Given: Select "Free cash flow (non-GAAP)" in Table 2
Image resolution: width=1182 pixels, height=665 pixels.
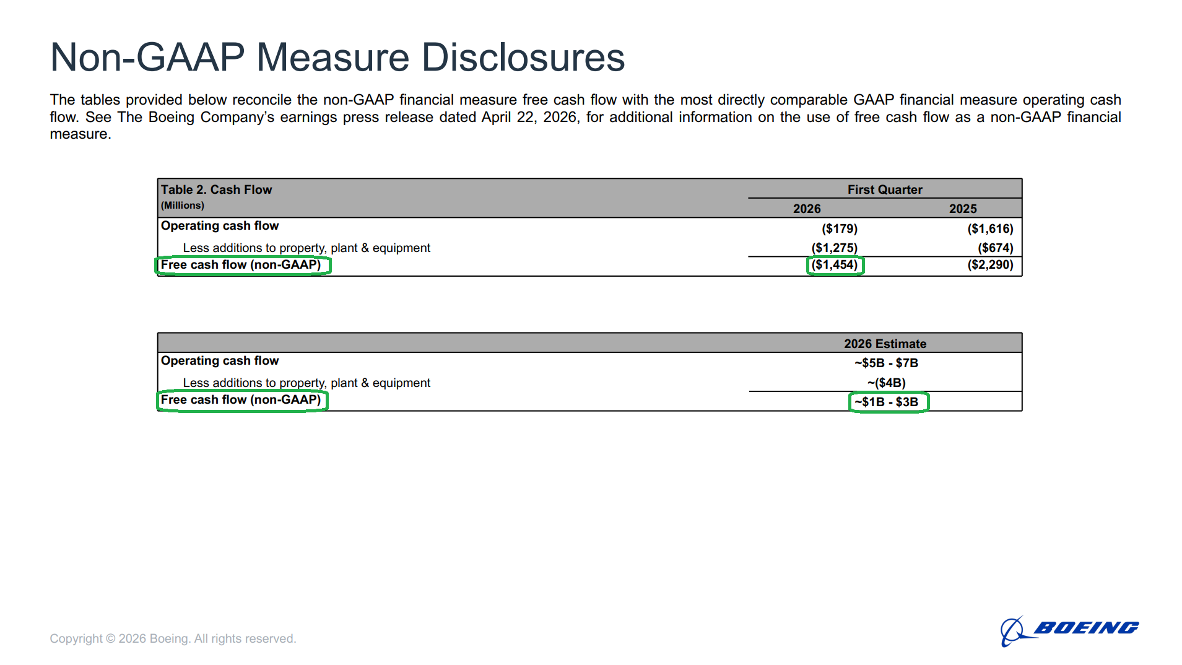Looking at the screenshot, I should (x=241, y=265).
